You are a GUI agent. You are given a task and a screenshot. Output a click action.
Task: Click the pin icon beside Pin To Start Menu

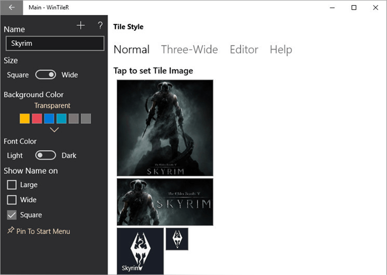[x=11, y=230]
